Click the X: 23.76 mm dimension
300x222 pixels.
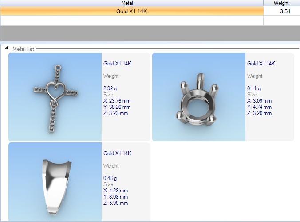pos(117,101)
